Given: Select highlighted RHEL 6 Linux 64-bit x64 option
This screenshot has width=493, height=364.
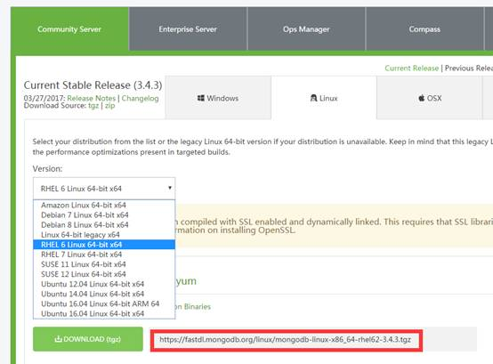Looking at the screenshot, I should click(104, 245).
